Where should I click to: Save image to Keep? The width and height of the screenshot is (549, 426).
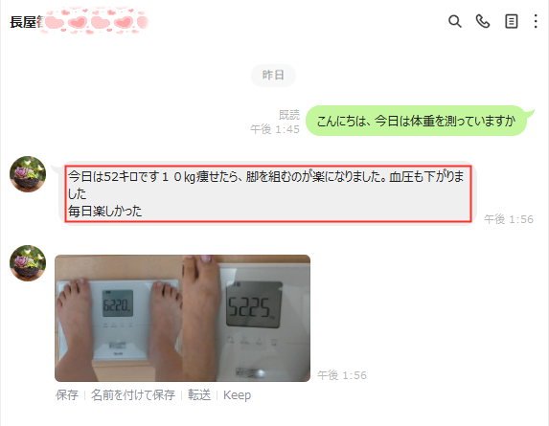tap(237, 395)
